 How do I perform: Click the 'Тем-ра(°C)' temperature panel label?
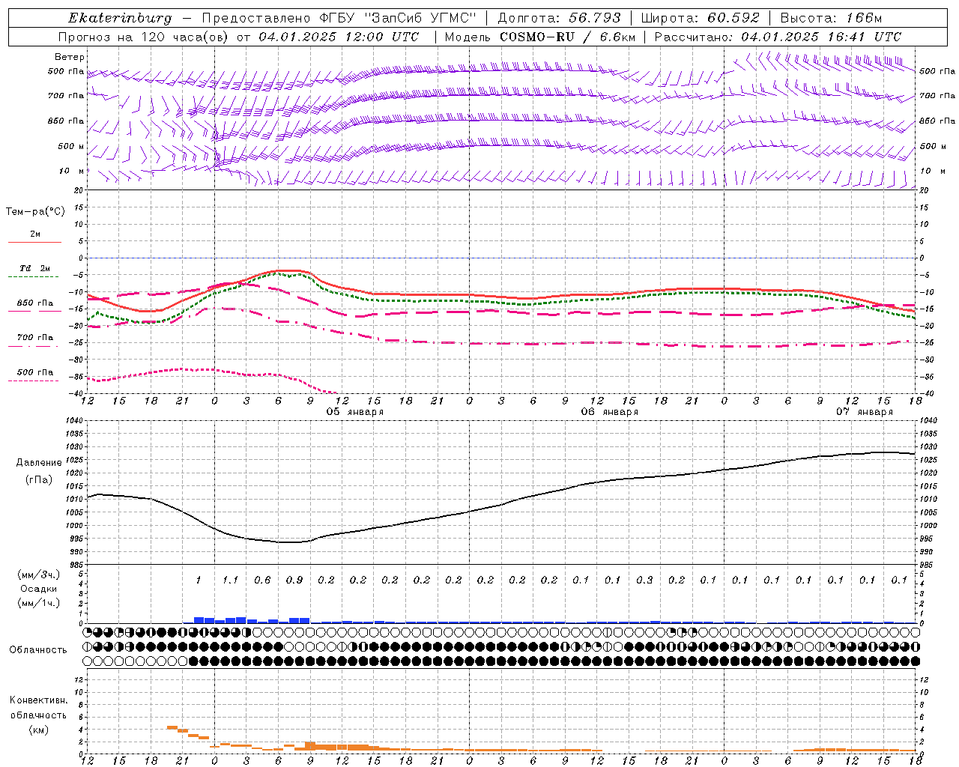pos(35,212)
